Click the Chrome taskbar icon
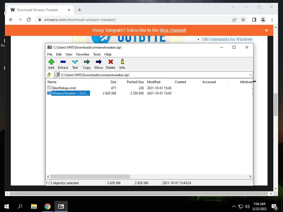This screenshot has height=212, width=283. pyautogui.click(x=48, y=206)
